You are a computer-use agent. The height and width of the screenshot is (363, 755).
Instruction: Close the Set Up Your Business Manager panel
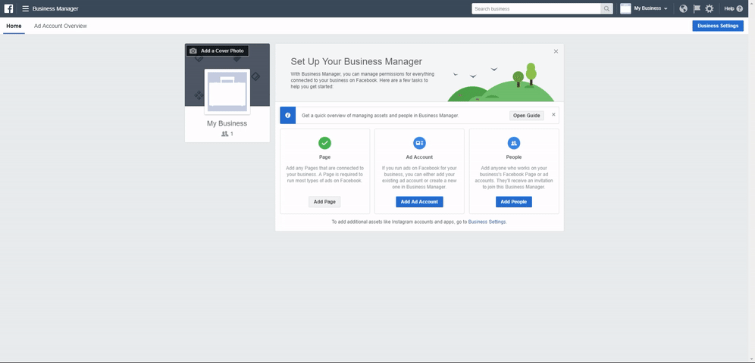tap(556, 51)
